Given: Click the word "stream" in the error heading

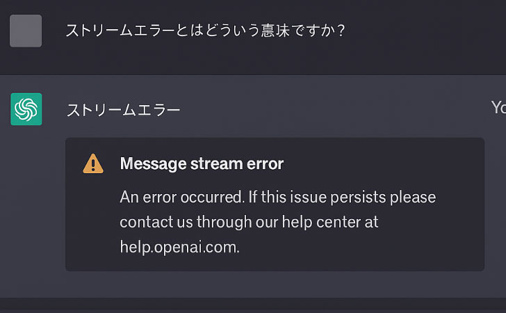Looking at the screenshot, I should click(222, 164).
